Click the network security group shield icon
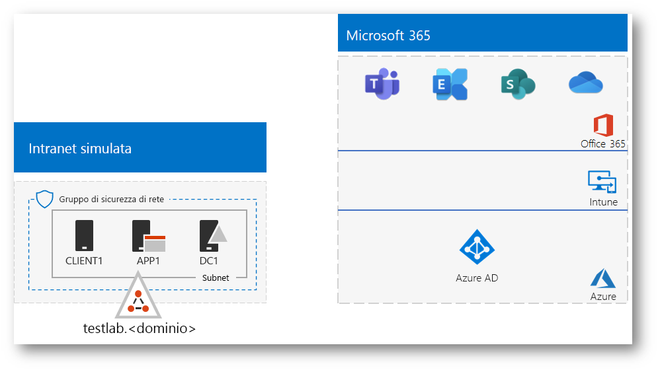Viewport: 660px width, 372px height. click(44, 199)
